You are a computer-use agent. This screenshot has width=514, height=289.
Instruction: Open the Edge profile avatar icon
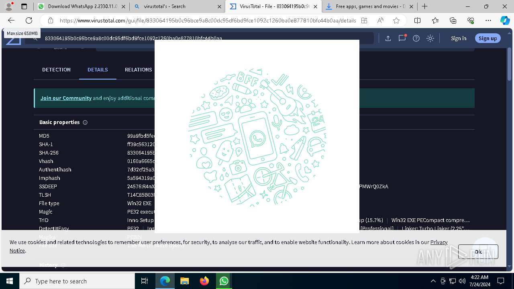(x=9, y=6)
